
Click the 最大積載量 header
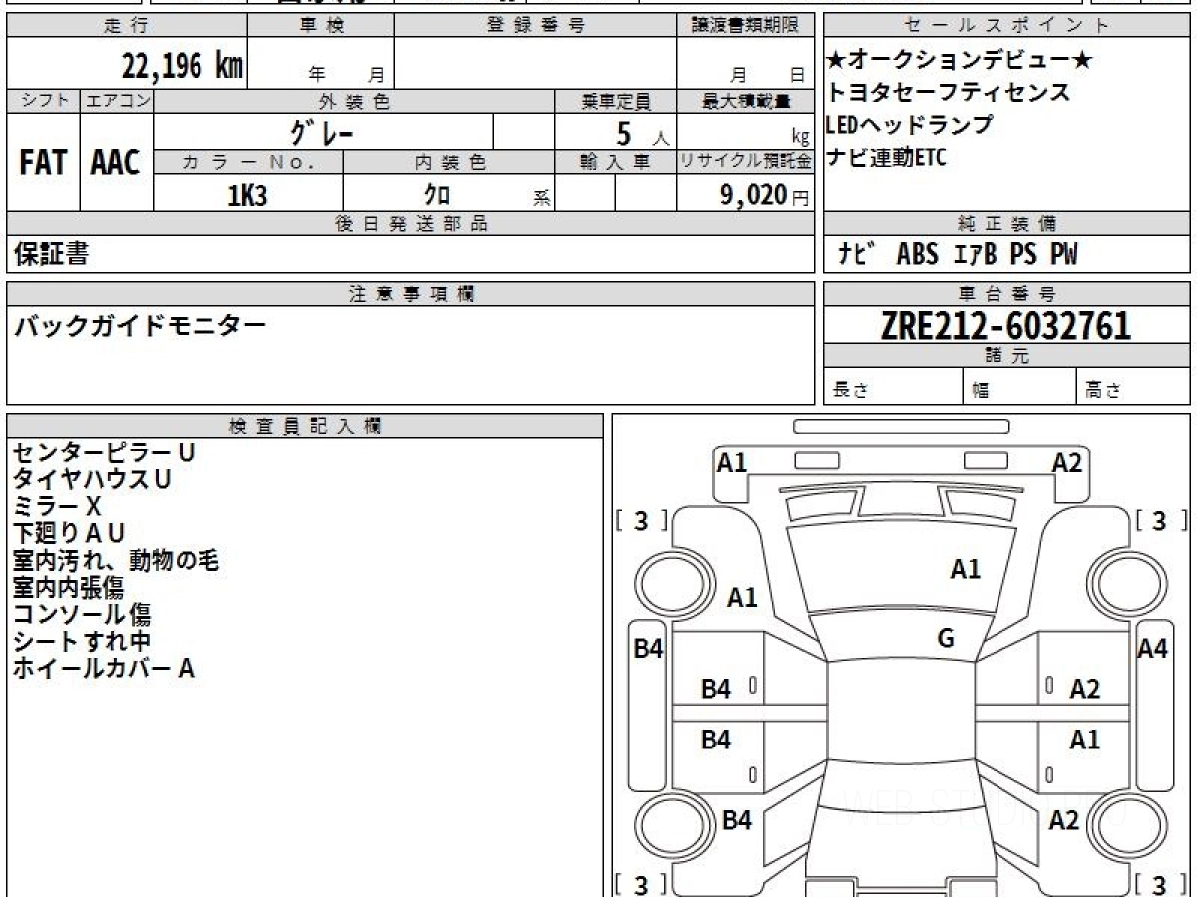[x=745, y=101]
